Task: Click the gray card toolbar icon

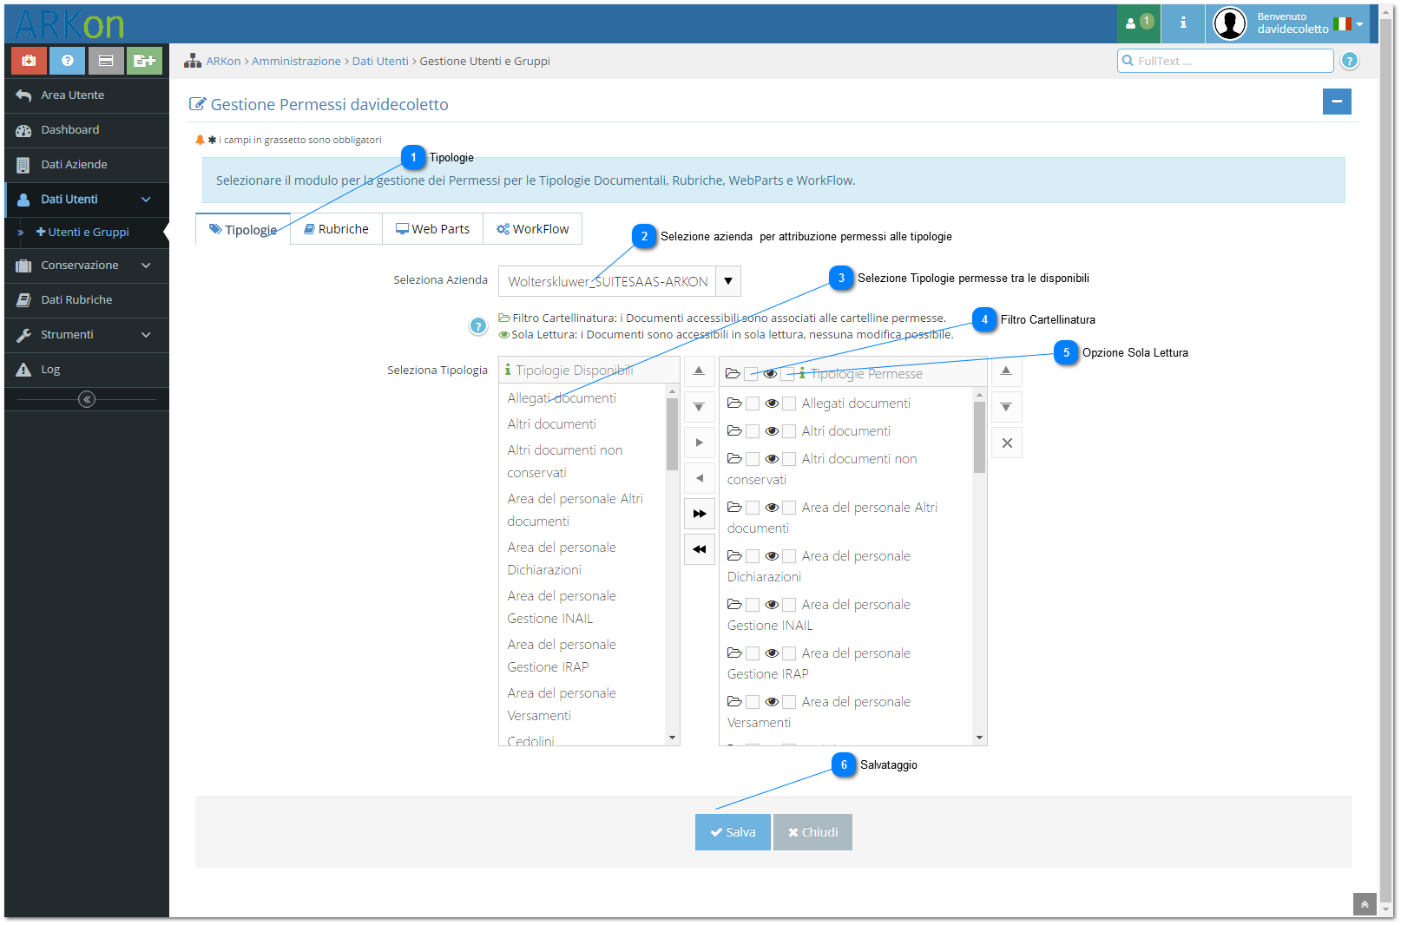Action: coord(106,61)
